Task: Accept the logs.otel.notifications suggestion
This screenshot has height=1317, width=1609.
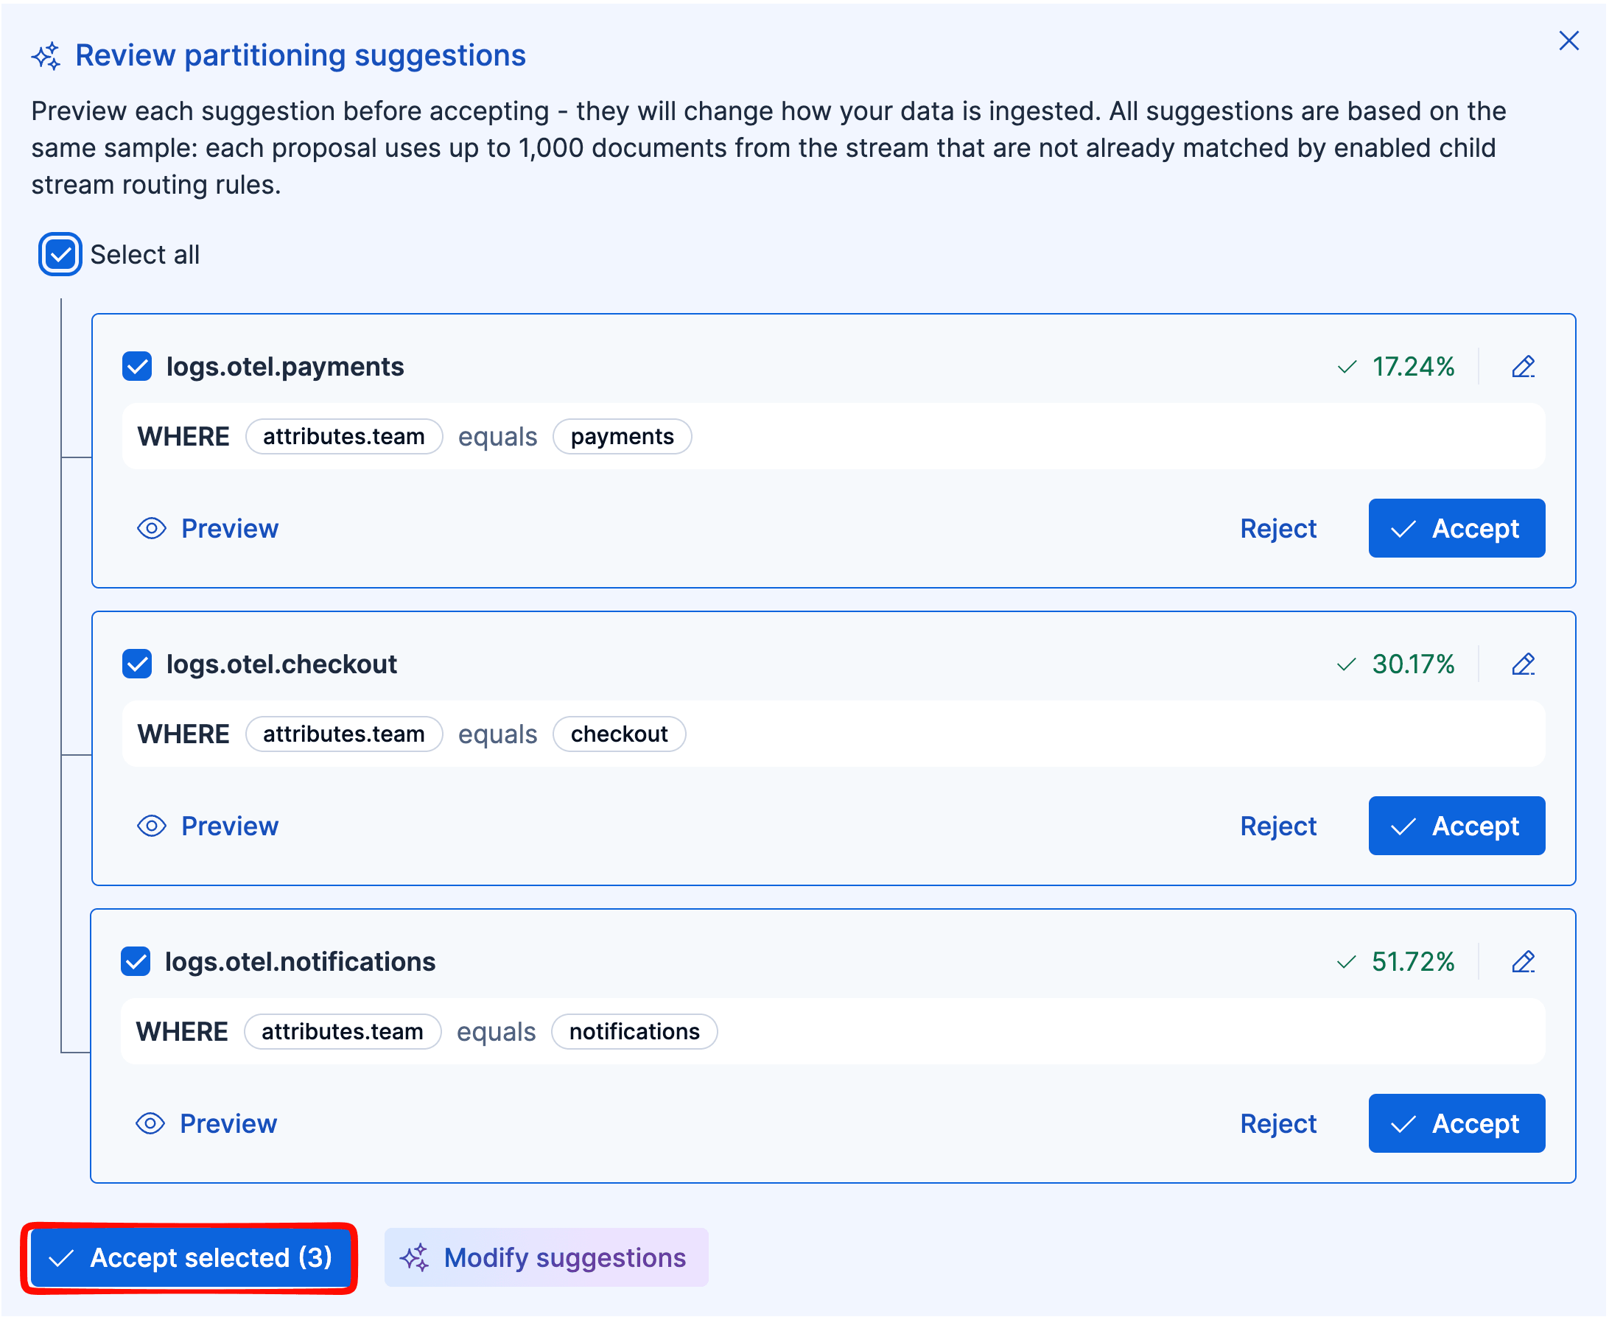Action: (1456, 1123)
